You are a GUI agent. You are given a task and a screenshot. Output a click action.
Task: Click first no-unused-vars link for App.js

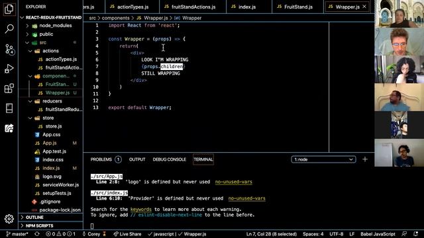(234, 182)
